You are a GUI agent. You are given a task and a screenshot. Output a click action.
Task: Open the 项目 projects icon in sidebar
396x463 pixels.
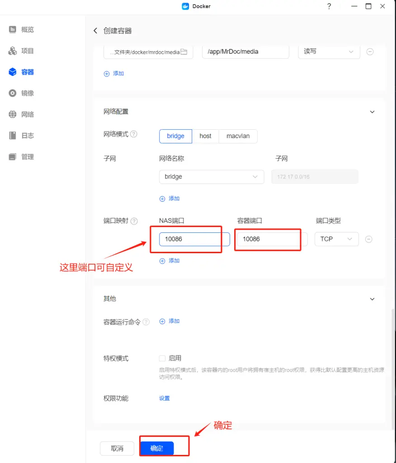pos(12,51)
